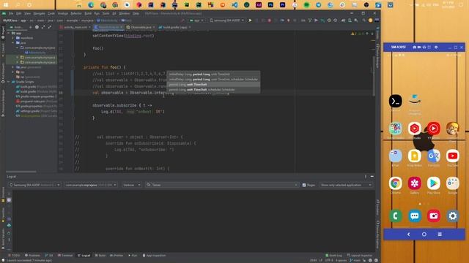Screen dimensions: 469x263
Task: Open the Camera app in the phone dock
Action: click(x=433, y=216)
